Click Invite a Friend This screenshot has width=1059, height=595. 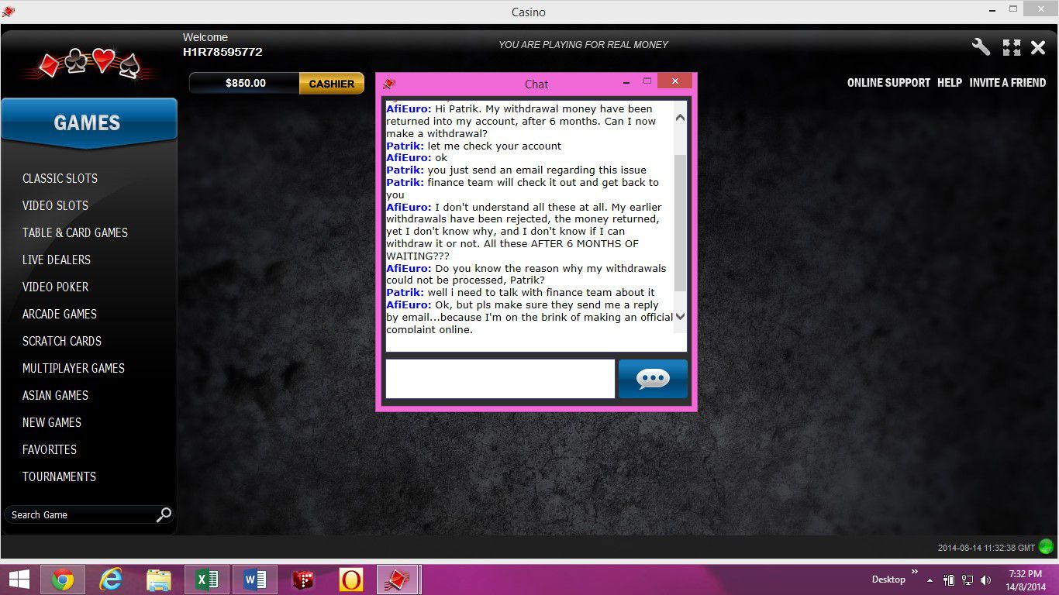[x=1008, y=82]
